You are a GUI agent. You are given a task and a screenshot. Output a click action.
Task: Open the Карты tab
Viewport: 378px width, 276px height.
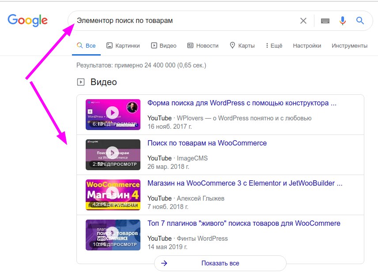pos(242,46)
